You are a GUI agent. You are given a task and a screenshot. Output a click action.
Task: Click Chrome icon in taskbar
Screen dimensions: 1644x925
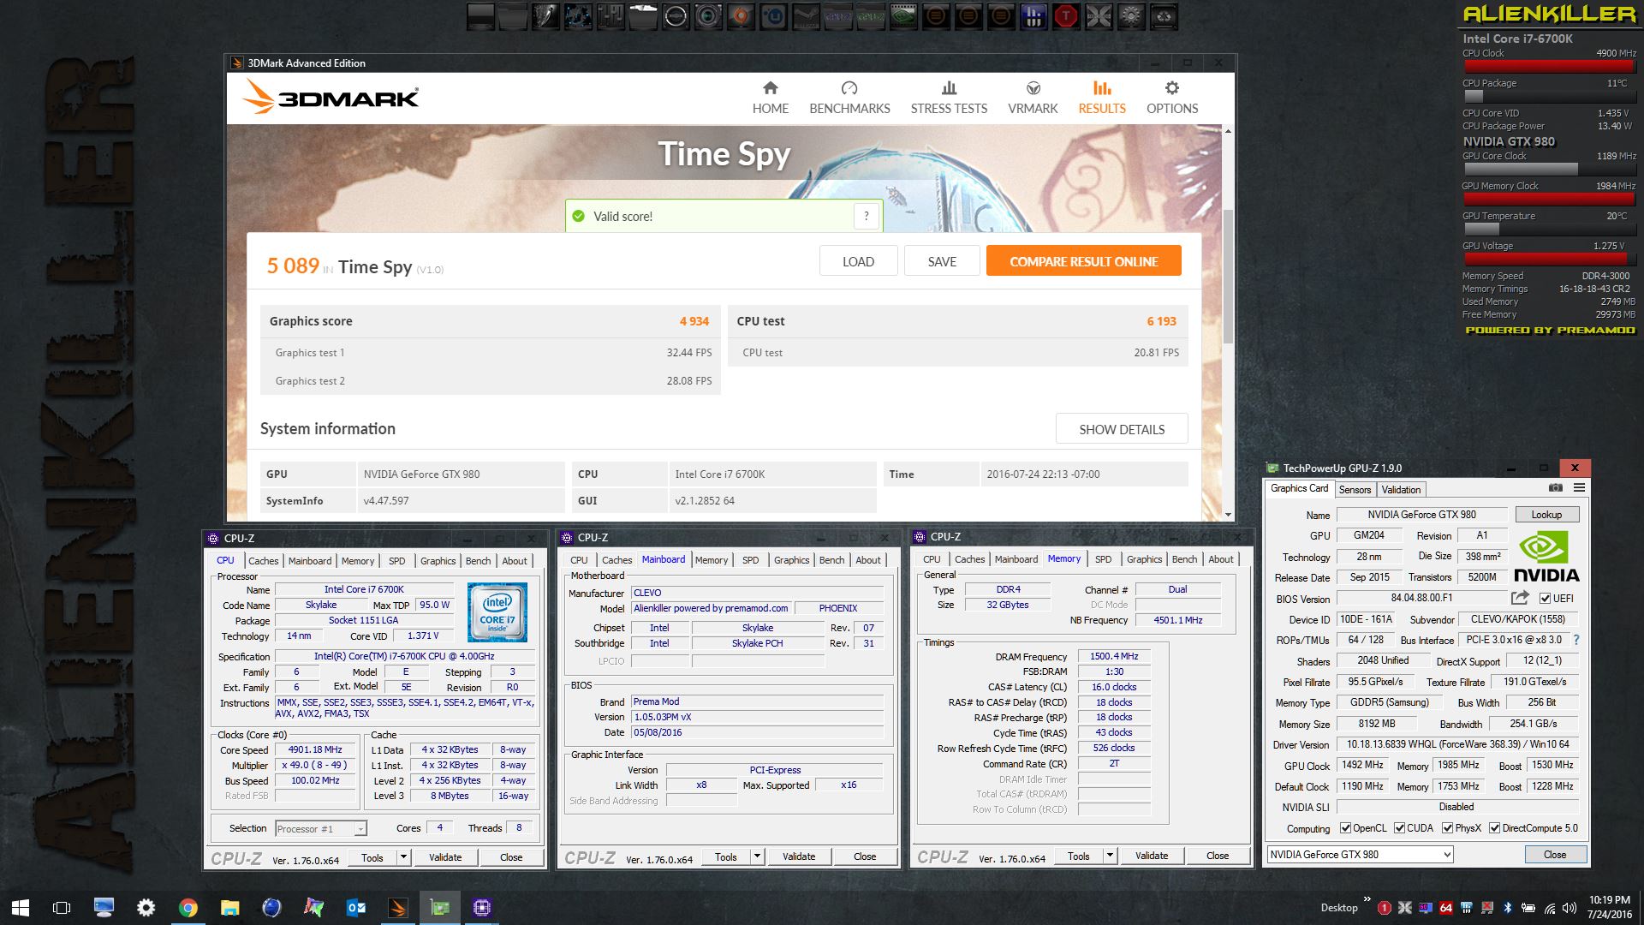tap(188, 907)
